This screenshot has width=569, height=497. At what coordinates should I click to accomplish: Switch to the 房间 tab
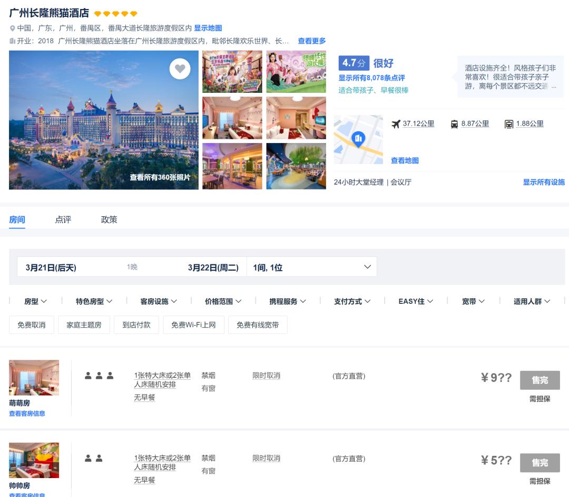point(17,219)
